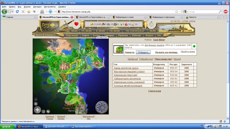Zoom in the map with plus button
Viewport: 230px width, 129px height.
pyautogui.click(x=36, y=104)
